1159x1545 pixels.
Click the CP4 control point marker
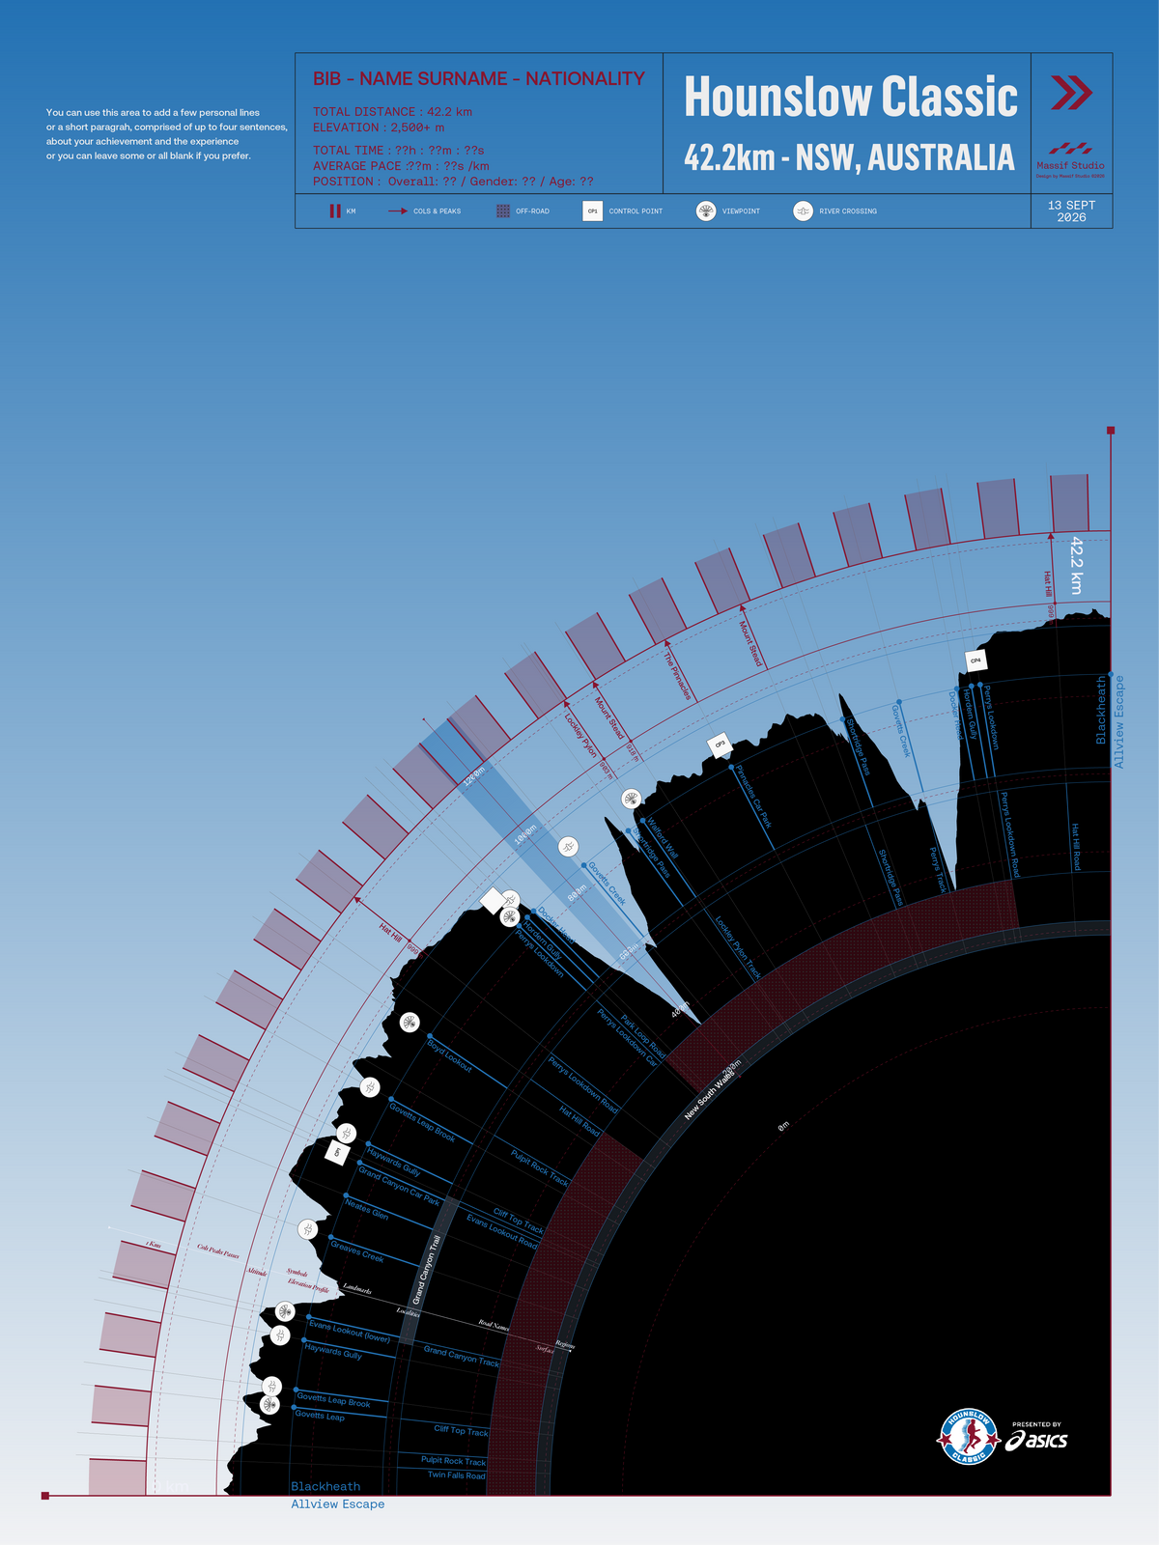point(975,660)
